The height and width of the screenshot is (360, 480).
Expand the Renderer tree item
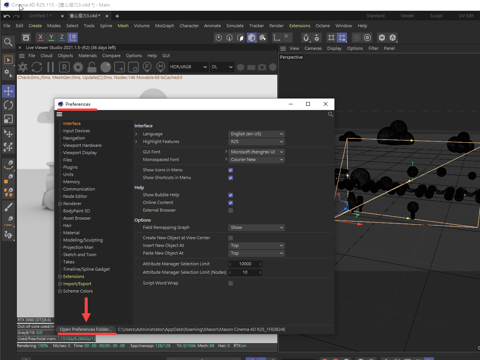pos(60,204)
